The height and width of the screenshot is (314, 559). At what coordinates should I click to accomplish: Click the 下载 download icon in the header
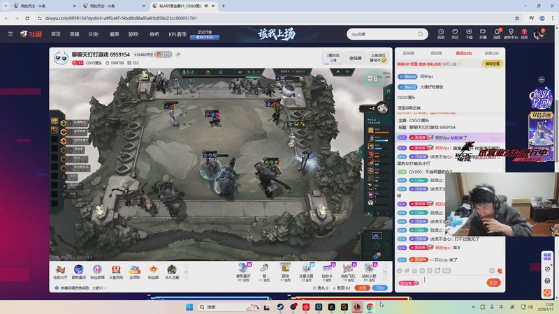(x=469, y=34)
